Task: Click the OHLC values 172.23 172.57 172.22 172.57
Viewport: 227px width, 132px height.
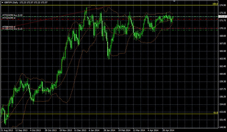Action: (33, 3)
